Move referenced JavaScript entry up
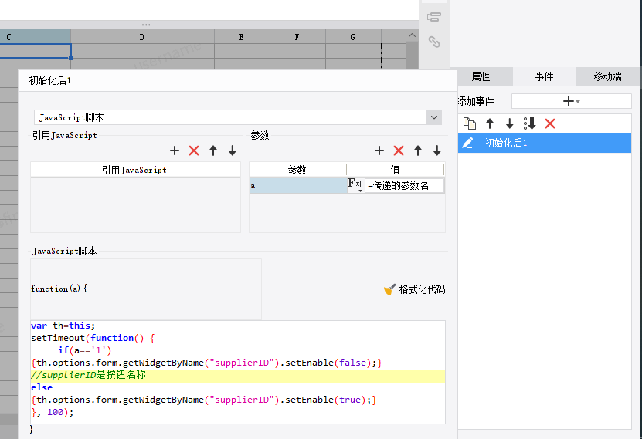The width and height of the screenshot is (642, 439). pyautogui.click(x=213, y=151)
